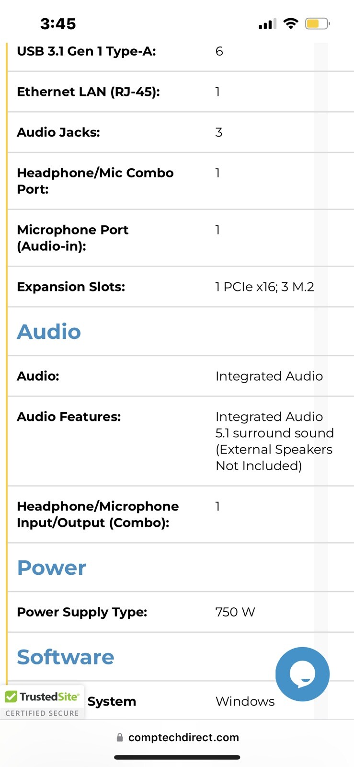Tap the battery icon in status bar
The width and height of the screenshot is (354, 767).
pos(318,23)
